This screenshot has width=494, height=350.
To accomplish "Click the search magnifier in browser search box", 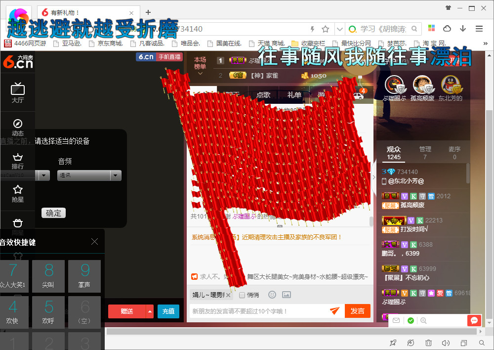I will coord(414,29).
